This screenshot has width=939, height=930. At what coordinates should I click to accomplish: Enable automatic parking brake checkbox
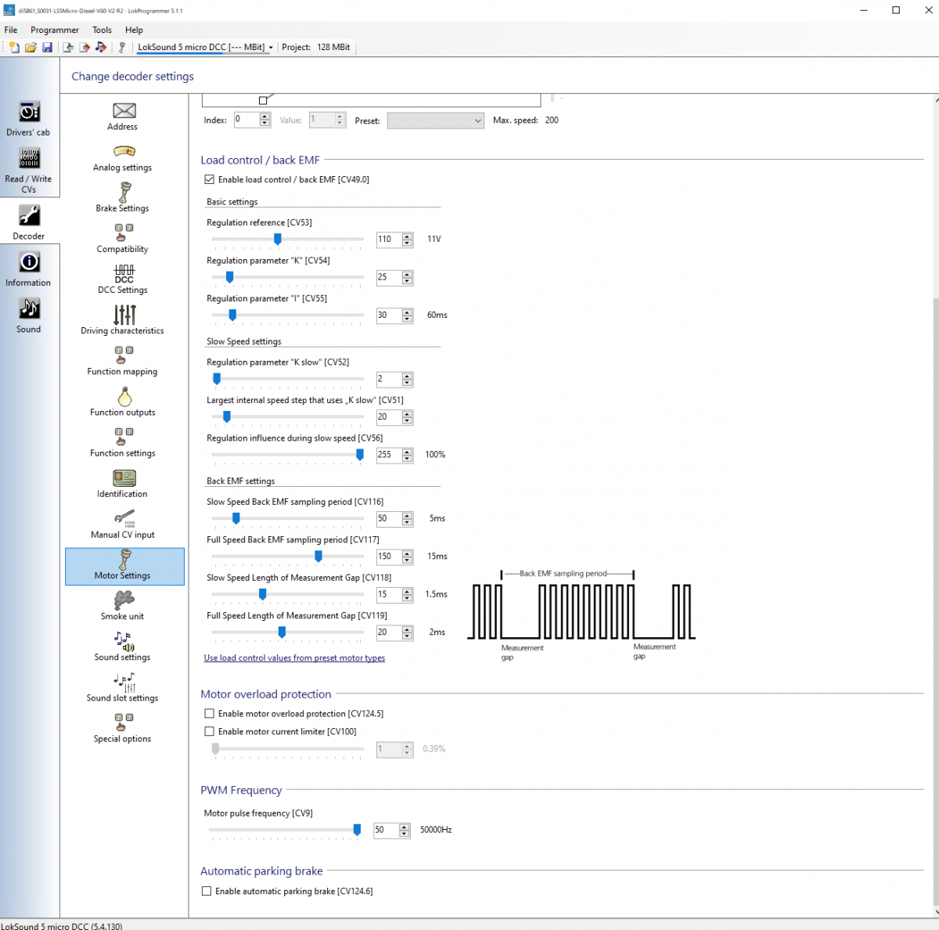click(207, 891)
